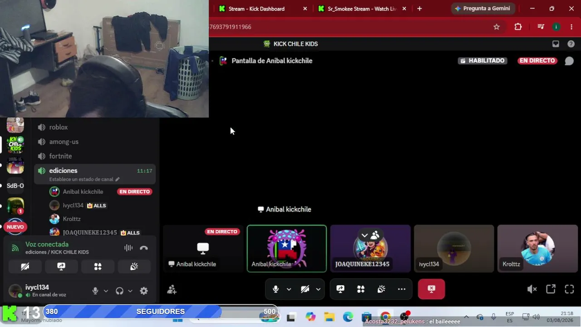Launch activities from call controls

pyautogui.click(x=361, y=289)
